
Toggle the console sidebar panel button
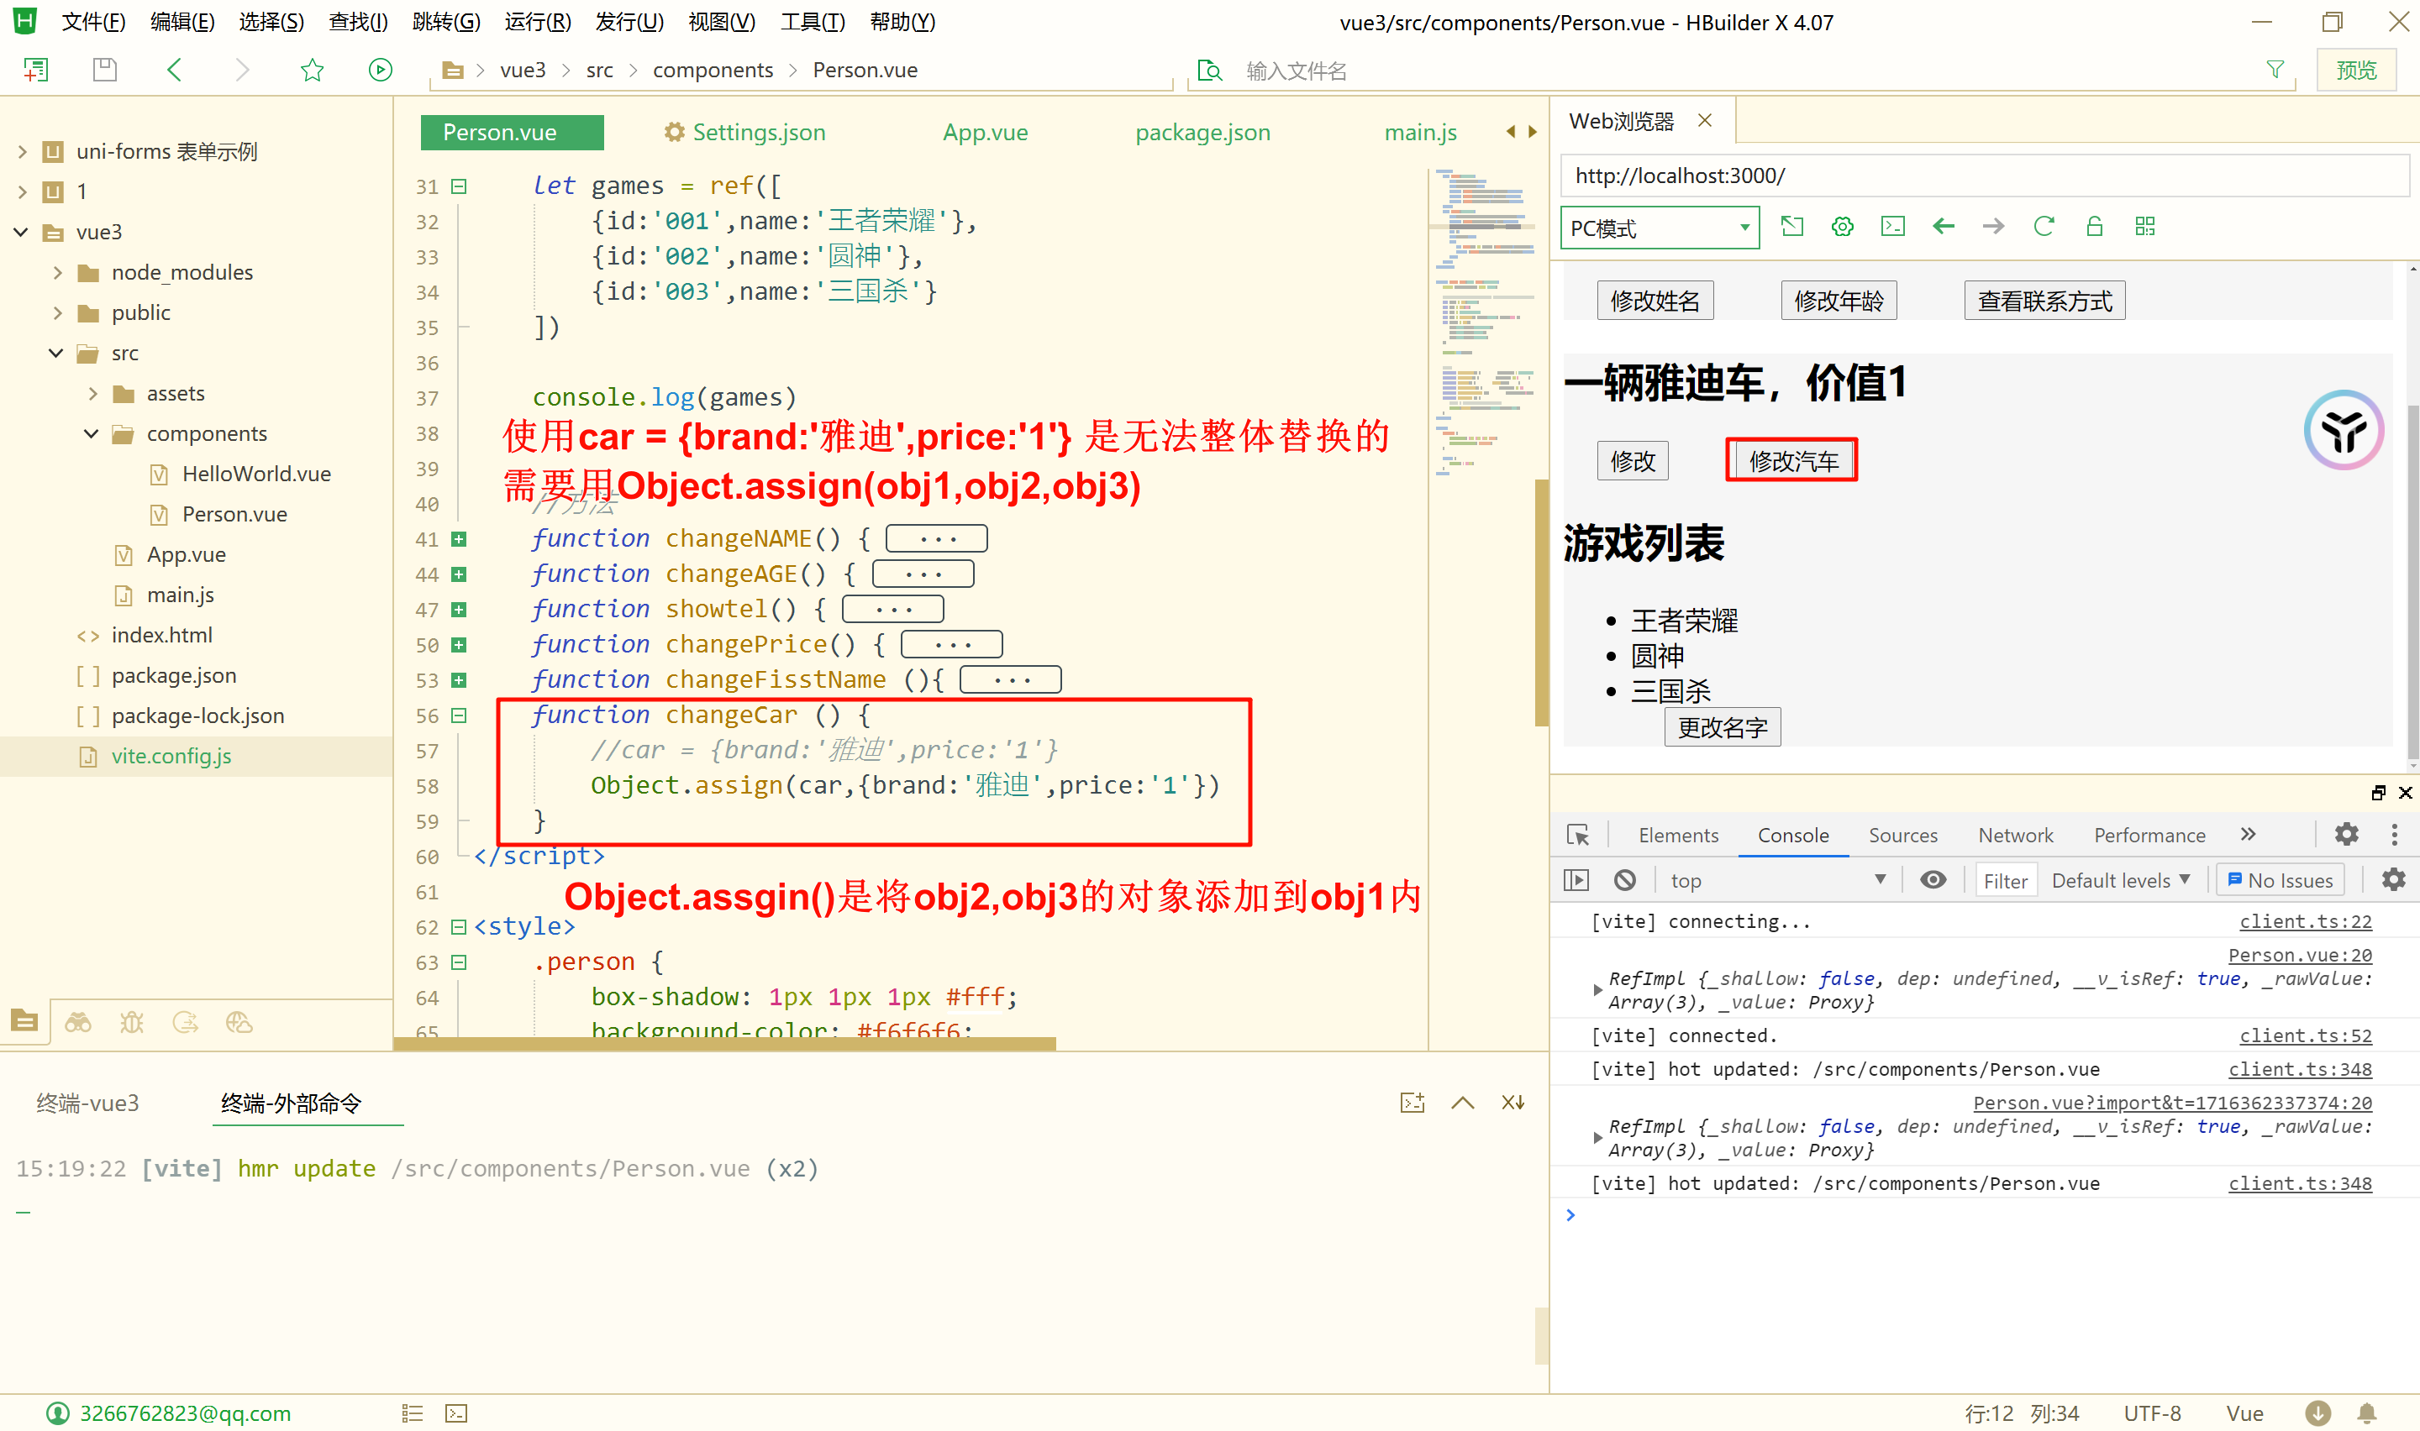coord(1576,879)
